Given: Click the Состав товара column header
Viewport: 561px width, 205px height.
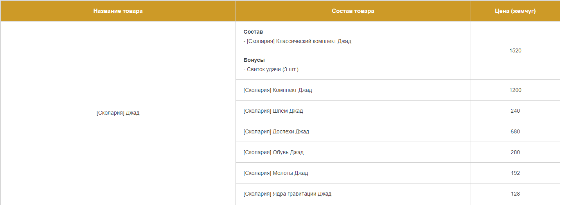Looking at the screenshot, I should tap(353, 11).
